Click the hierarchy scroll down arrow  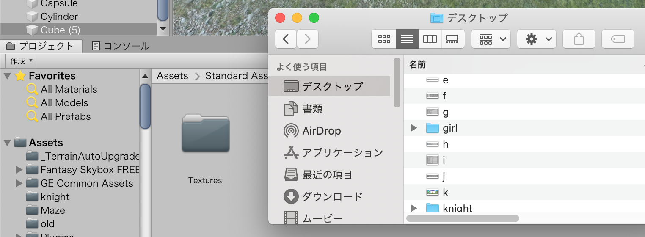point(163,29)
